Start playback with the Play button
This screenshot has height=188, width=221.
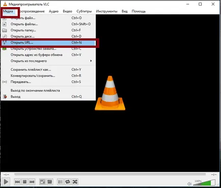coord(6,182)
